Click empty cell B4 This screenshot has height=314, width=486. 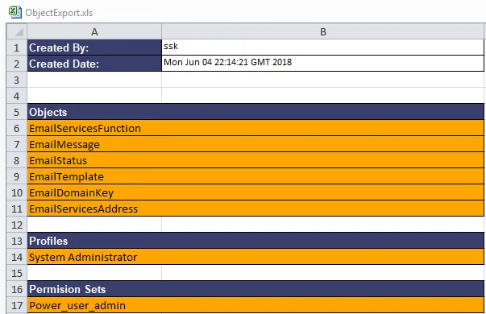pyautogui.click(x=322, y=96)
